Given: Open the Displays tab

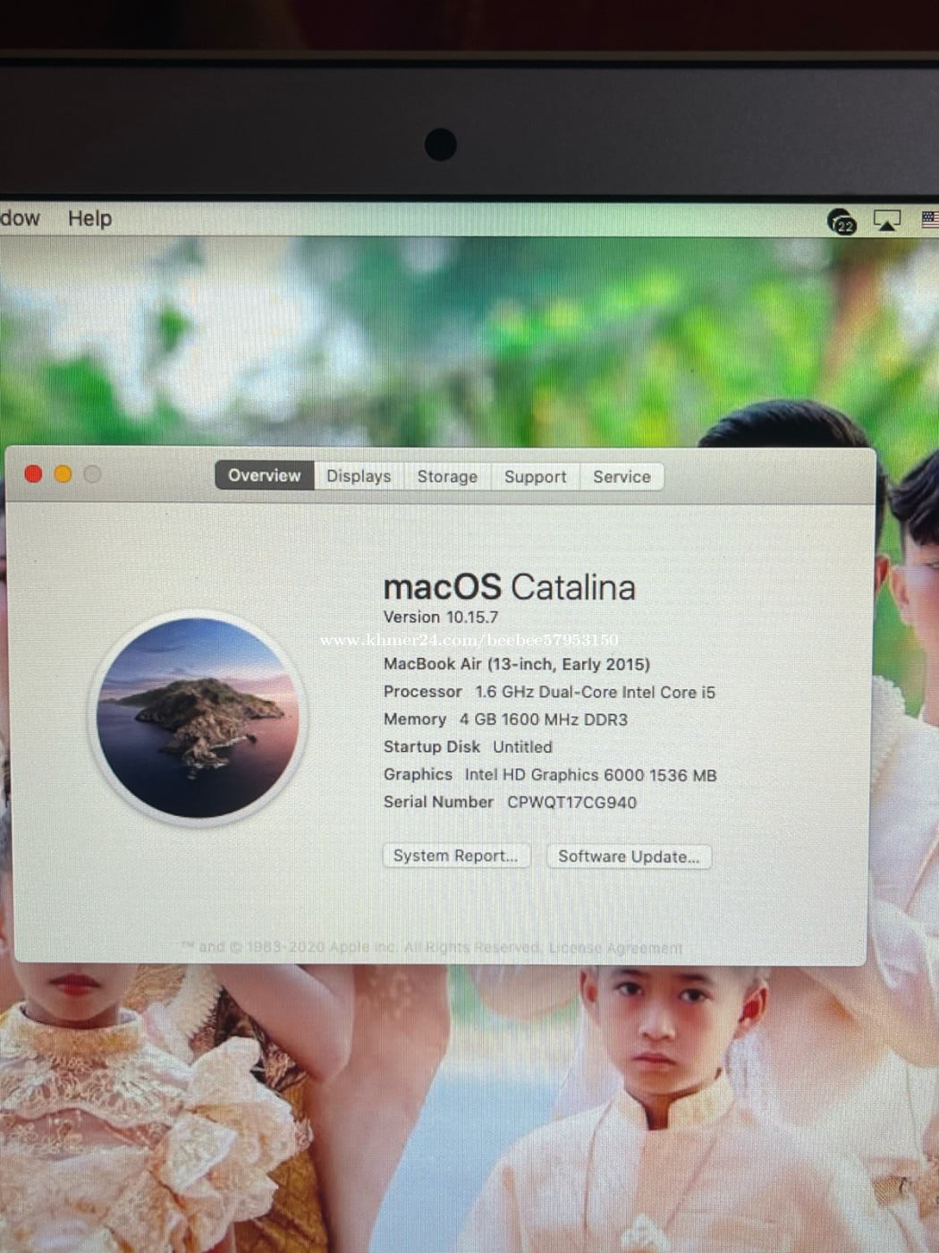Looking at the screenshot, I should (x=359, y=476).
